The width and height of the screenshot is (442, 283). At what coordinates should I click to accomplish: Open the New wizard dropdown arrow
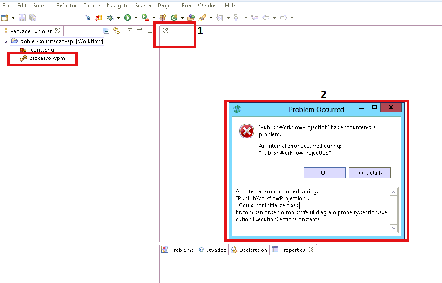(x=13, y=18)
